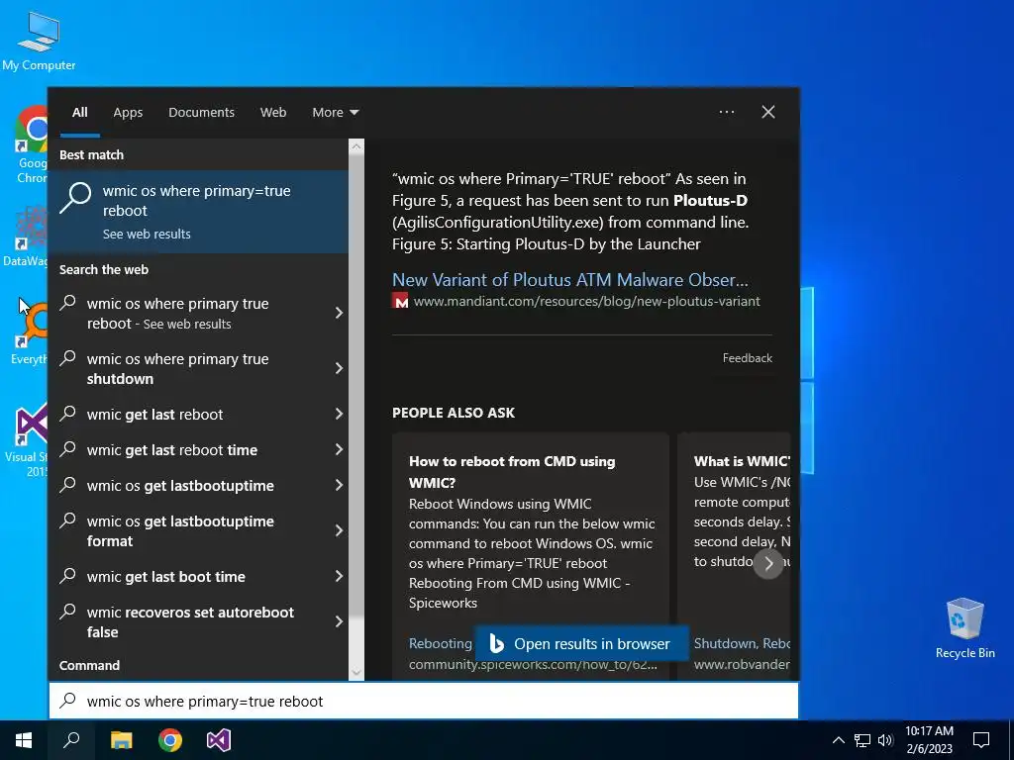
Task: Click the volume speaker tray icon
Action: (885, 740)
